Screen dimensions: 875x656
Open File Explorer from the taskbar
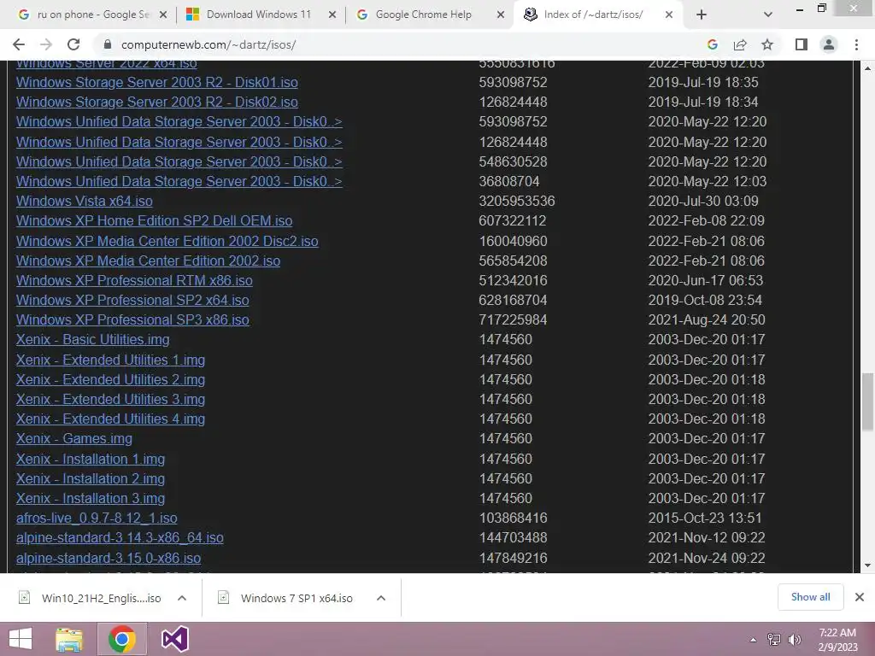(x=69, y=639)
